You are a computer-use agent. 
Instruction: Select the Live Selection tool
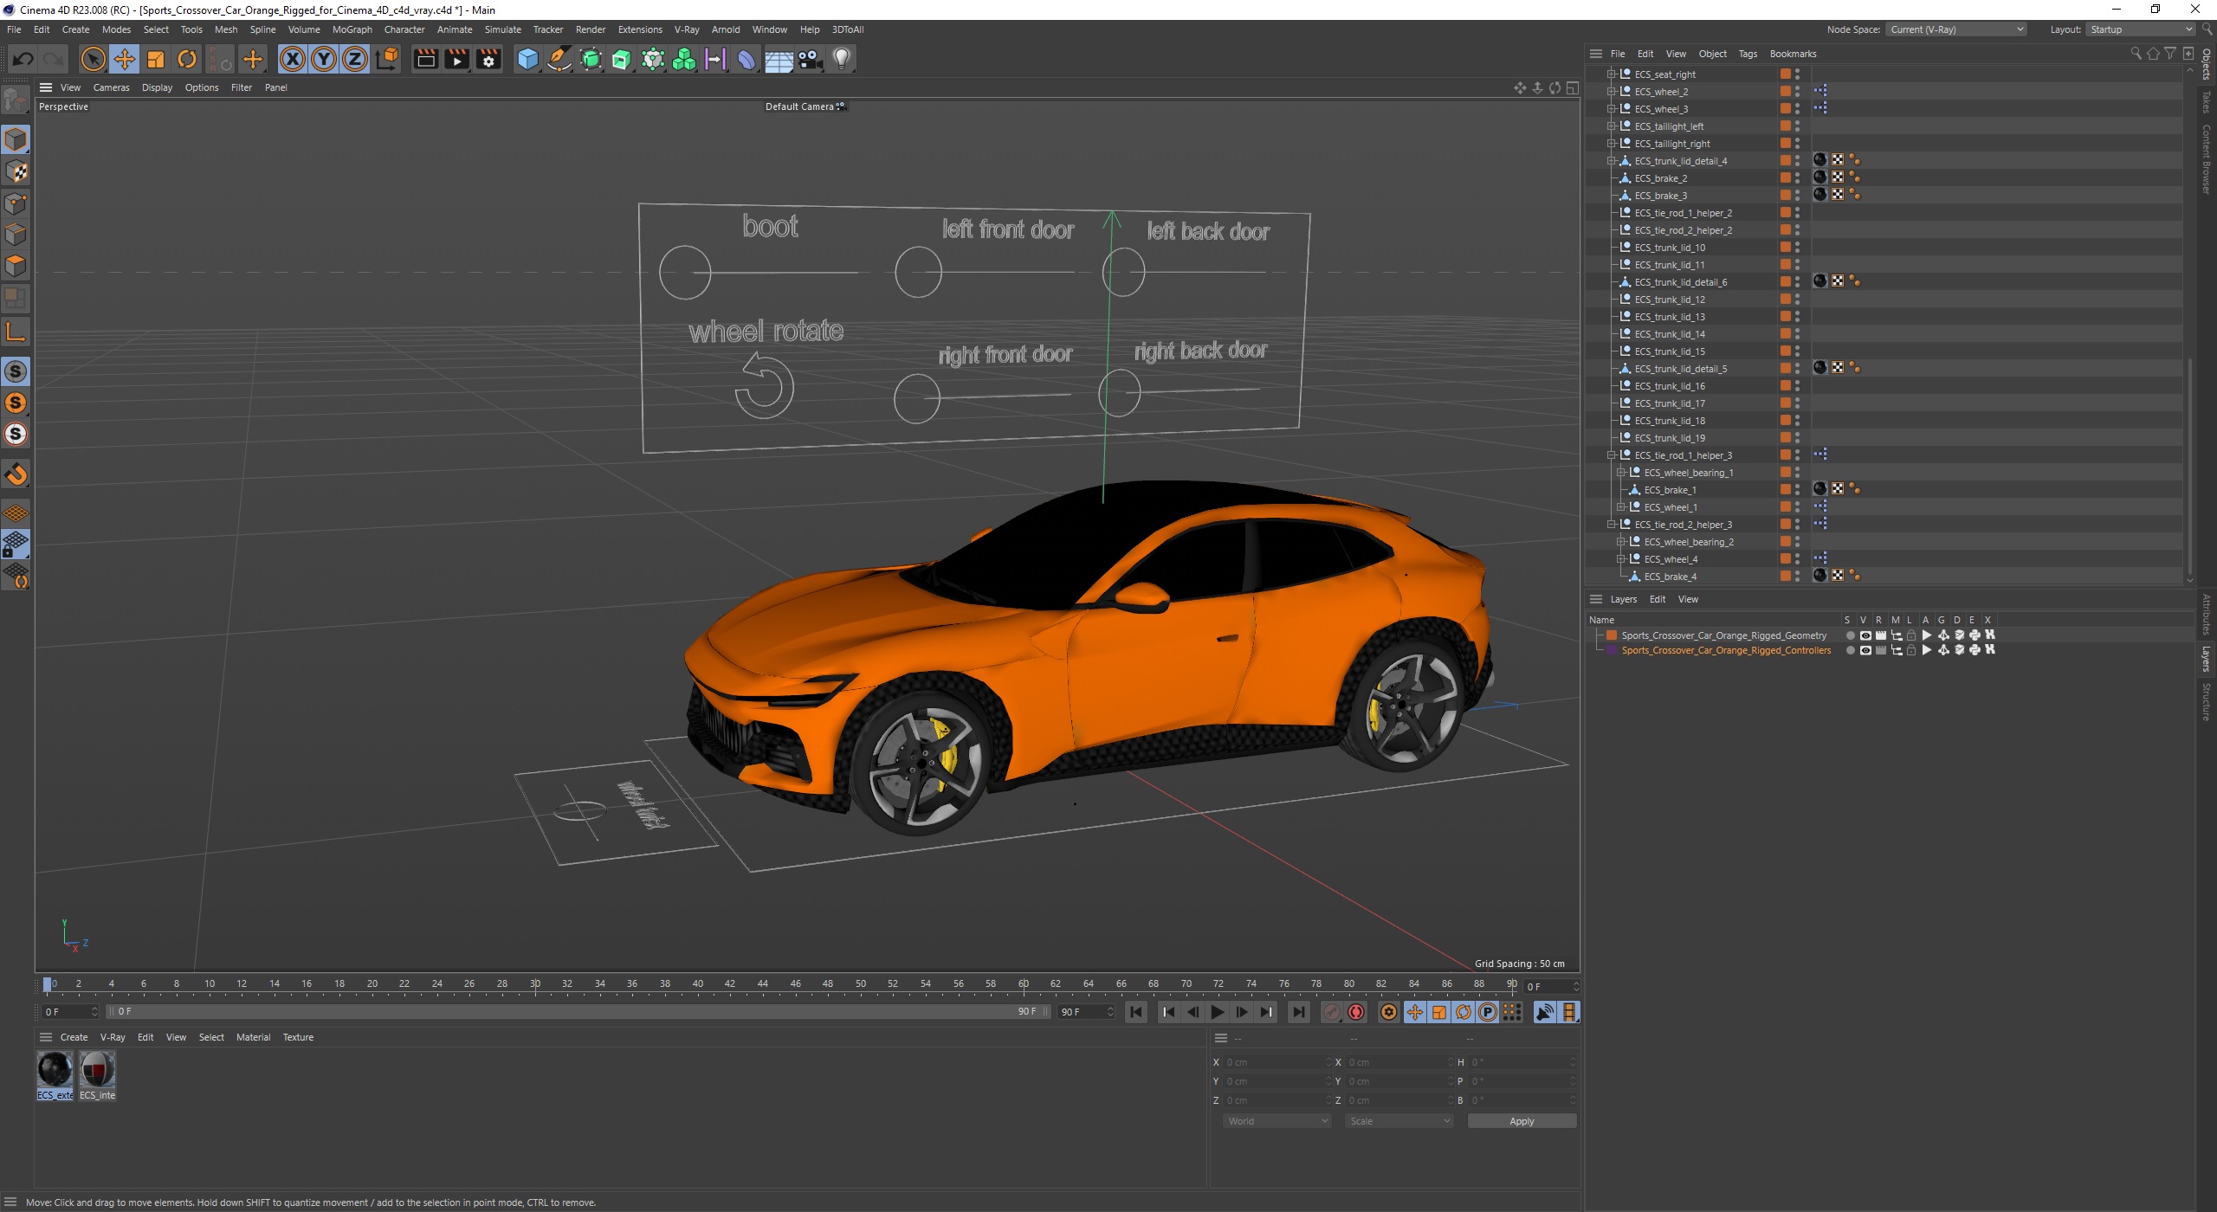(x=93, y=59)
